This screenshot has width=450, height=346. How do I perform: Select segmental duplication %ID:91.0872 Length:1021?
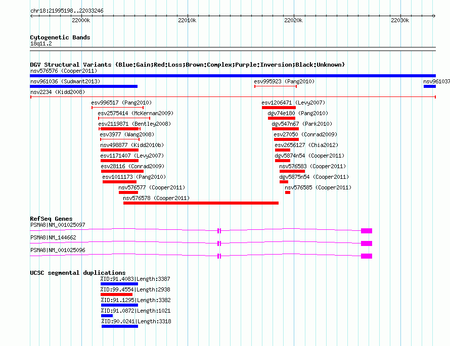click(x=136, y=311)
